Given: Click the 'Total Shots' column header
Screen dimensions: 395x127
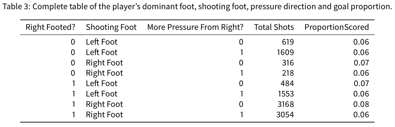Looking at the screenshot, I should tap(274, 27).
